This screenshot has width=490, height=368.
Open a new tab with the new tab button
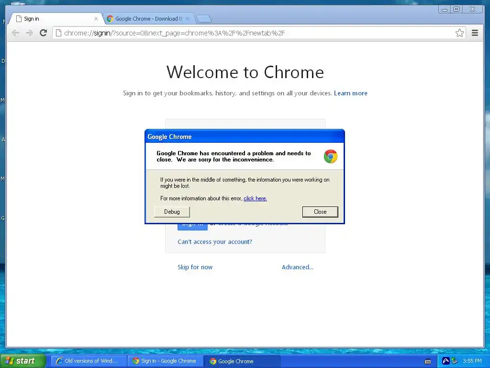click(x=204, y=19)
